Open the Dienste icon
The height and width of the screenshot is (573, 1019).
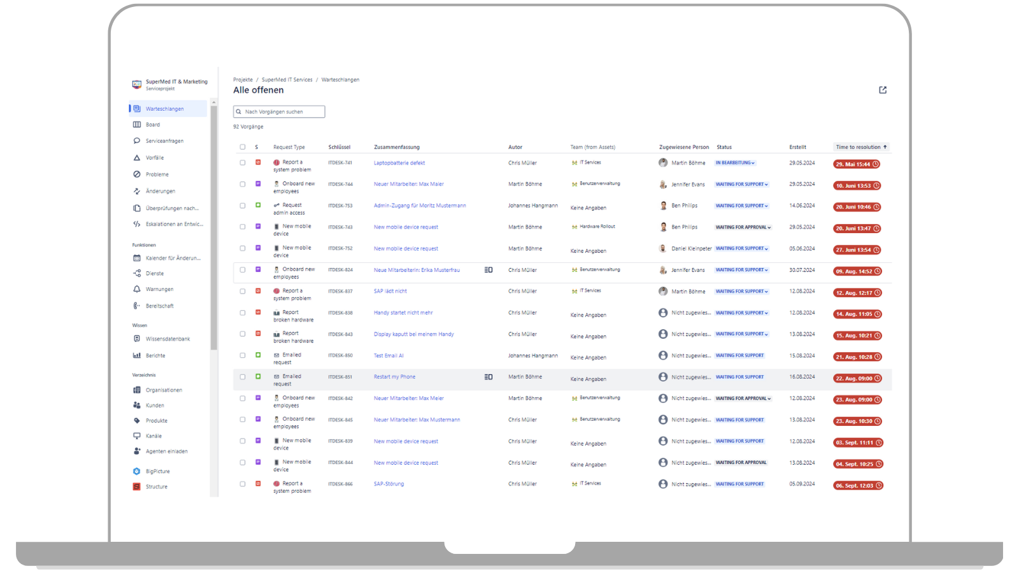coord(136,273)
